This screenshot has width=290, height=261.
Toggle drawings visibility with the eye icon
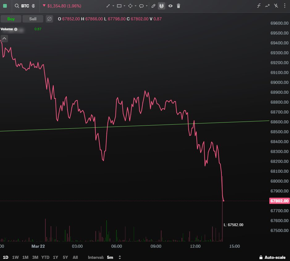pos(170,6)
